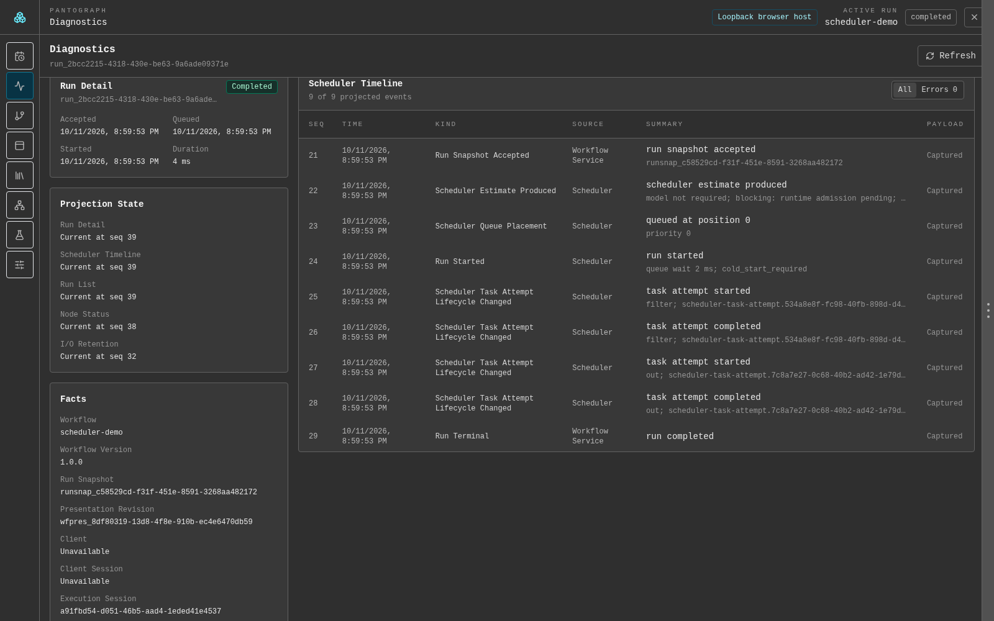Click the SOURCE column header

pos(588,124)
